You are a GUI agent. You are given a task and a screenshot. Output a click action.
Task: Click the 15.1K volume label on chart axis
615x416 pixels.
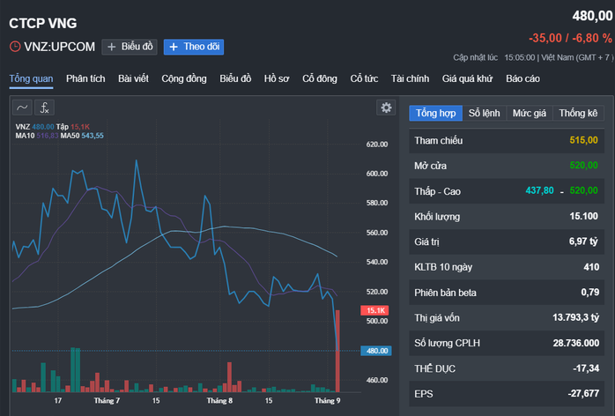(x=374, y=310)
